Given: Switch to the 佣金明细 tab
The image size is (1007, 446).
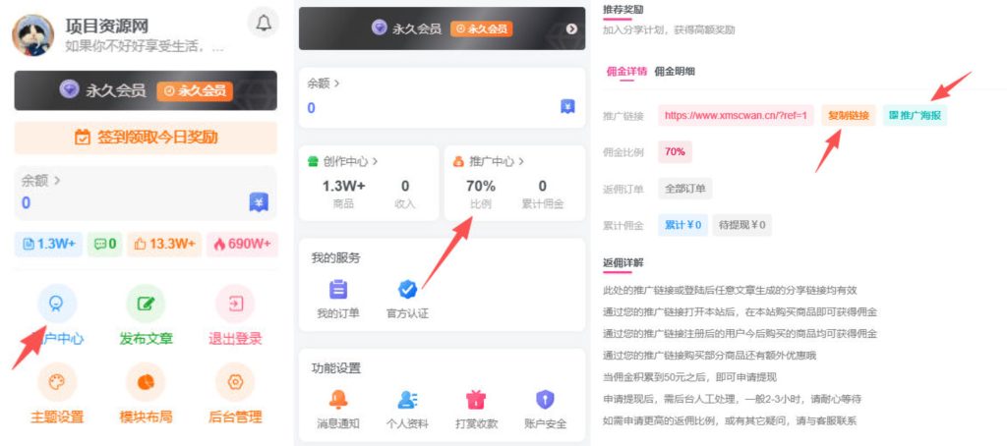Looking at the screenshot, I should [675, 72].
